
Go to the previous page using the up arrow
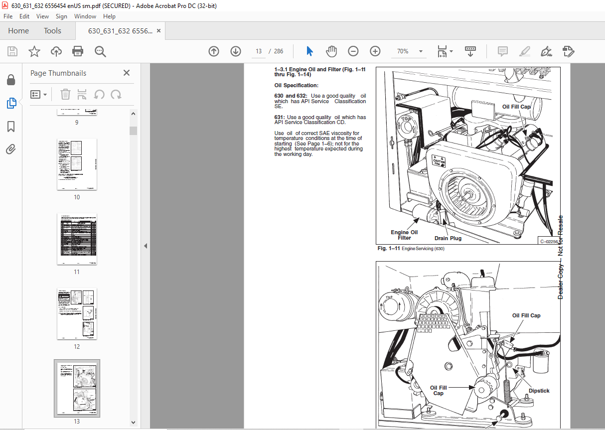[x=214, y=51]
